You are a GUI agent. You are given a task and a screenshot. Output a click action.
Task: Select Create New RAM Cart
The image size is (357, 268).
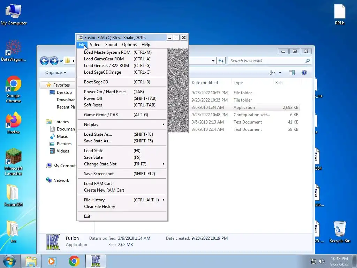coord(122,190)
